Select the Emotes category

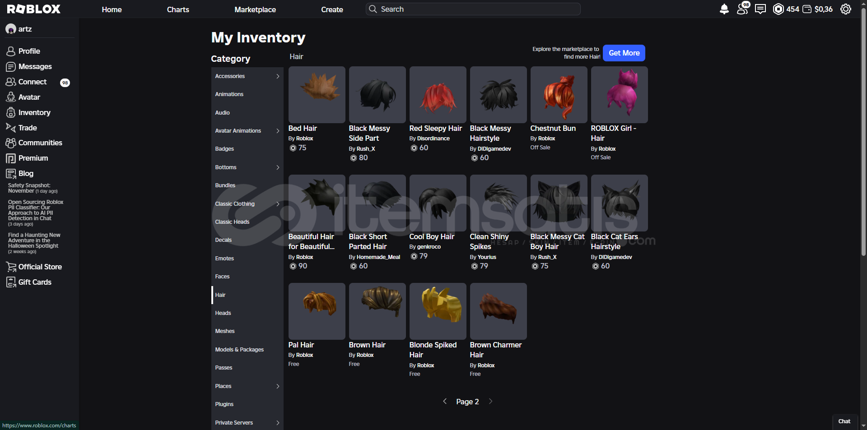coord(224,259)
